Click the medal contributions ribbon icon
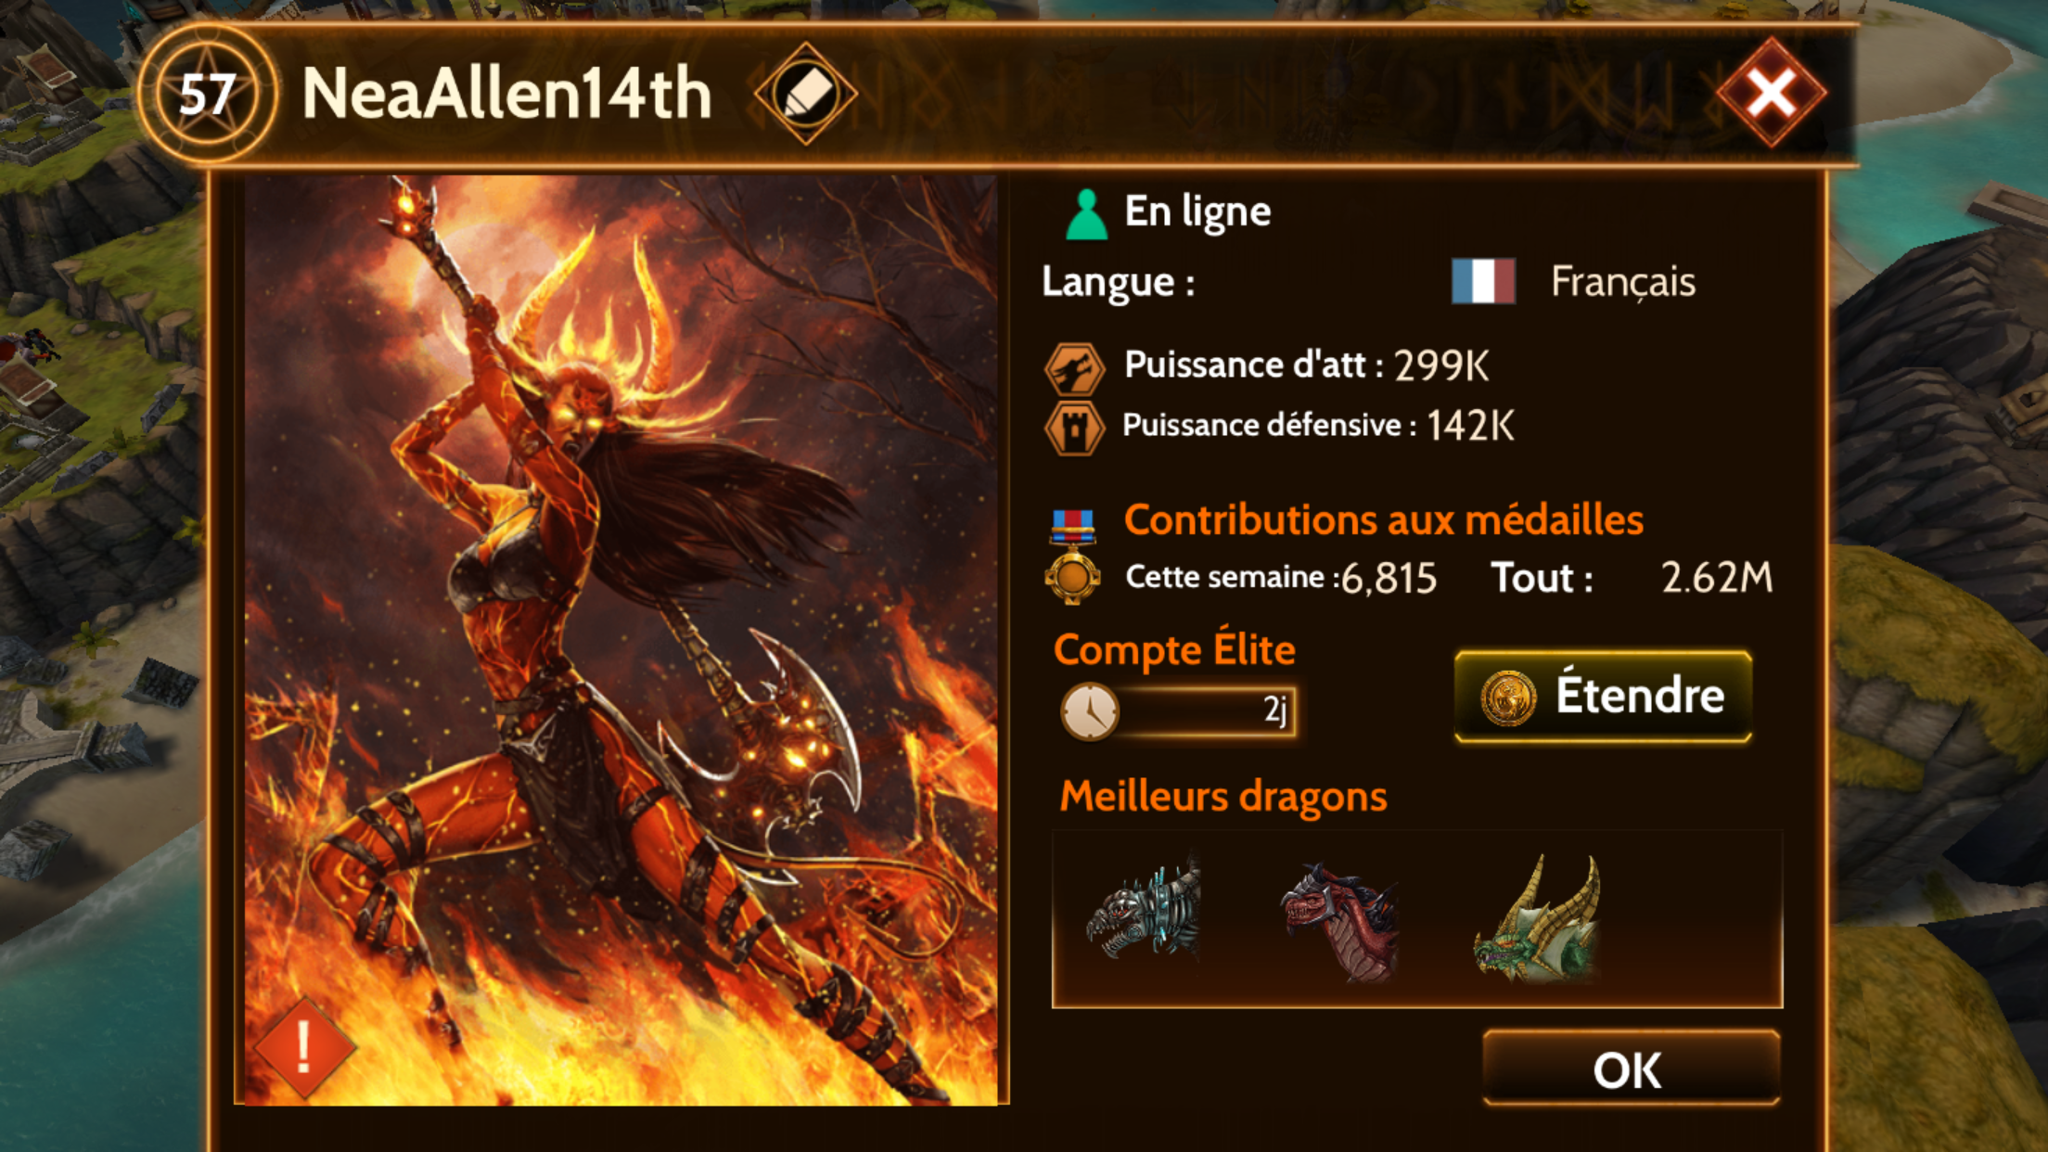This screenshot has width=2048, height=1152. point(1072,526)
